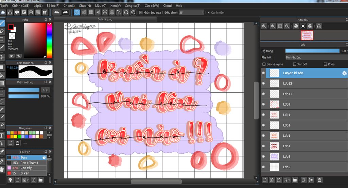Select the snap-off icon in the toolbar
348x188 pixels.
coord(77,13)
